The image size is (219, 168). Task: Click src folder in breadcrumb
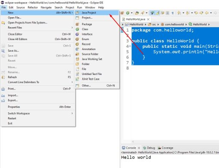[152, 24]
